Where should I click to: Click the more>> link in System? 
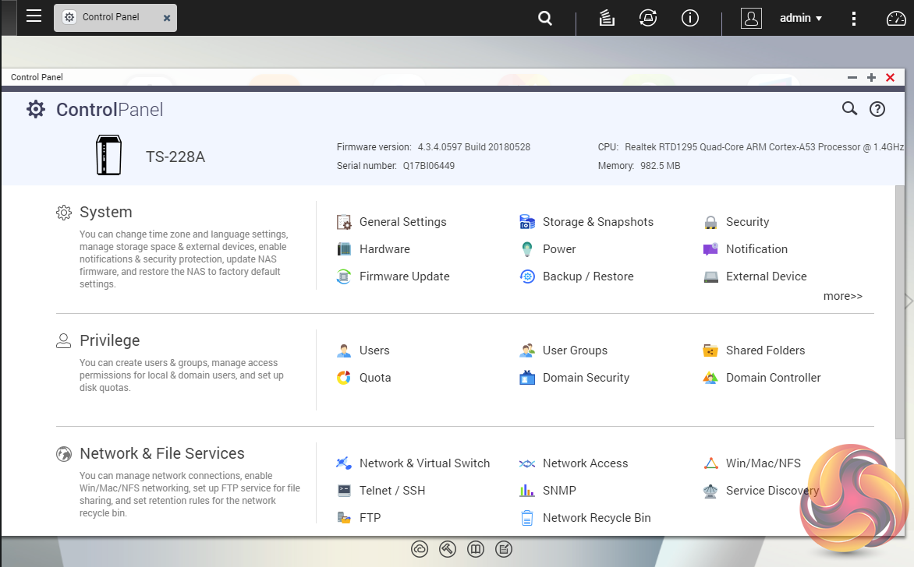[x=842, y=296]
